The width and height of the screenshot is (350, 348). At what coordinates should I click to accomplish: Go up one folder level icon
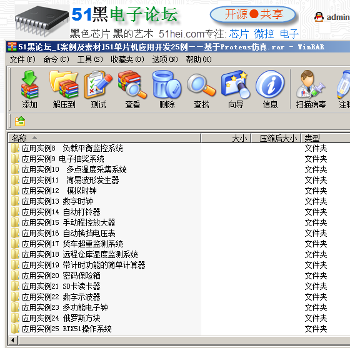tap(20, 121)
